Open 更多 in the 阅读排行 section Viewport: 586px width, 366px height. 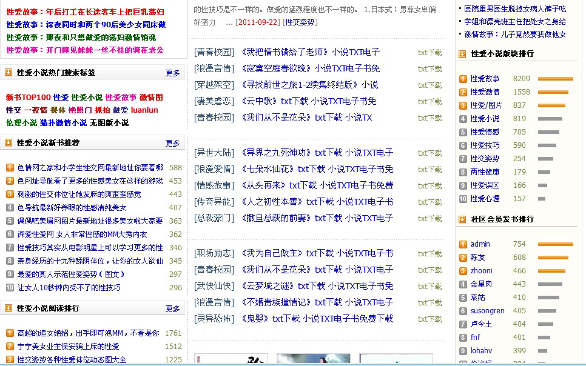click(x=173, y=308)
